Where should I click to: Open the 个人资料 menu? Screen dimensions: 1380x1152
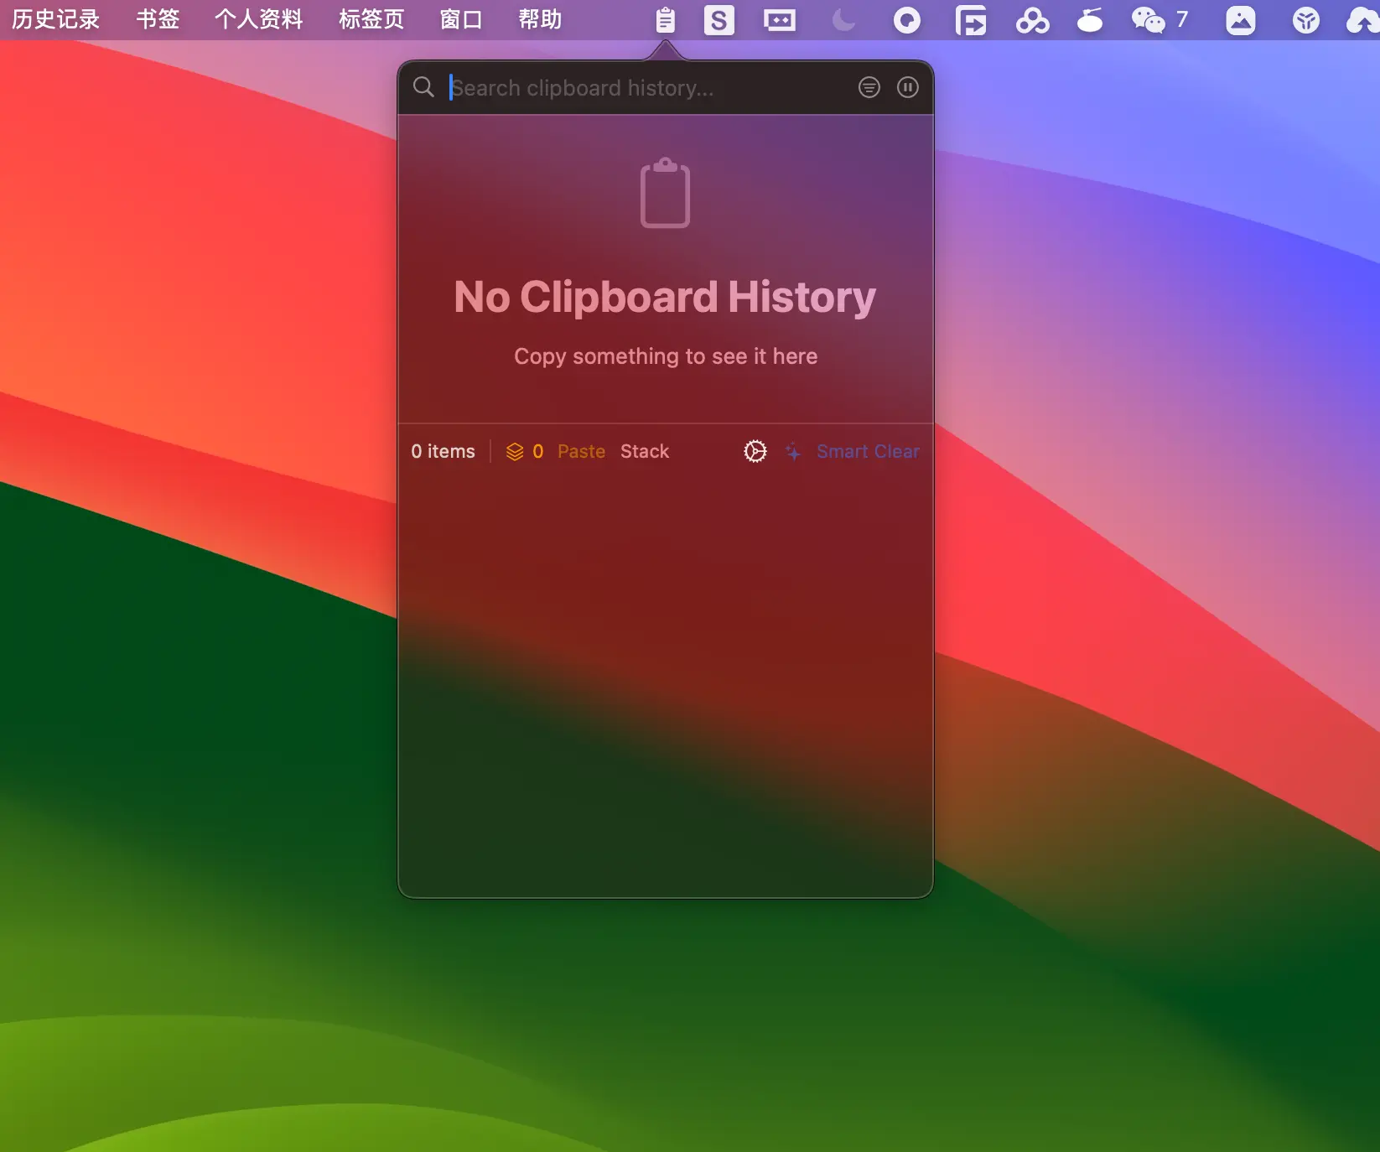tap(258, 19)
